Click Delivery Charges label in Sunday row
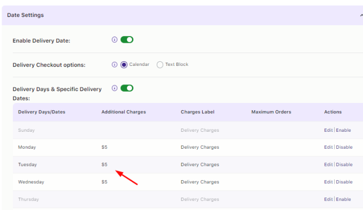This screenshot has width=363, height=210. click(200, 130)
